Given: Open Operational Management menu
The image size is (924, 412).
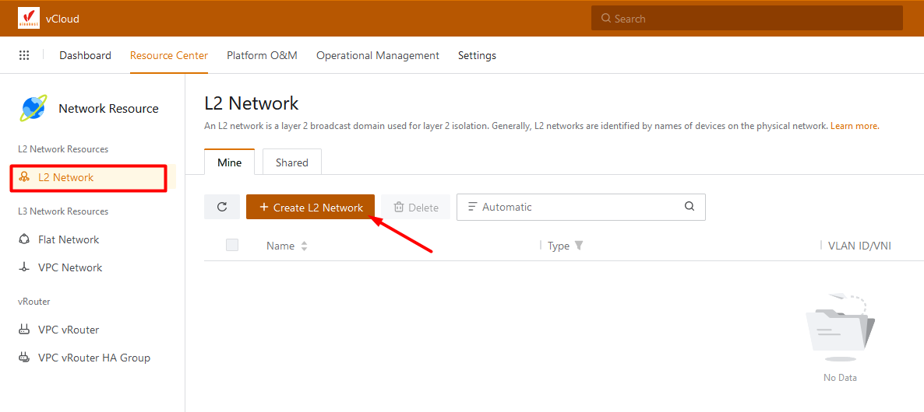Looking at the screenshot, I should [x=377, y=55].
